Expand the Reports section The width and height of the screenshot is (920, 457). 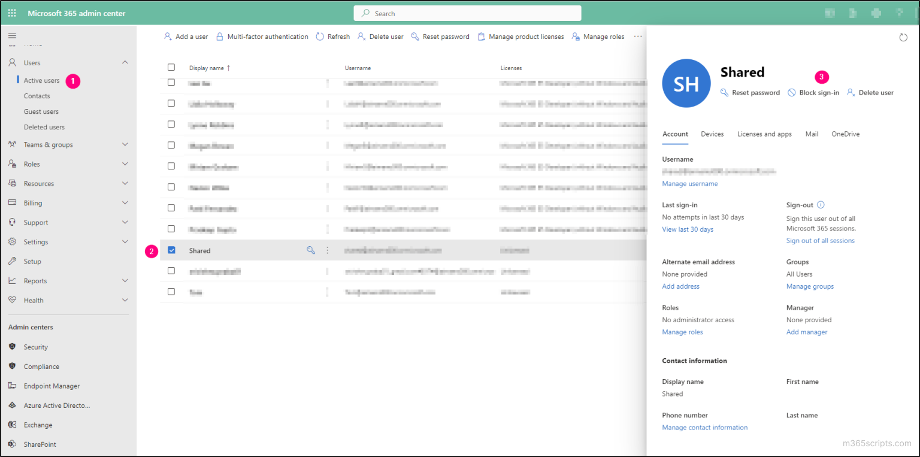[x=125, y=280]
